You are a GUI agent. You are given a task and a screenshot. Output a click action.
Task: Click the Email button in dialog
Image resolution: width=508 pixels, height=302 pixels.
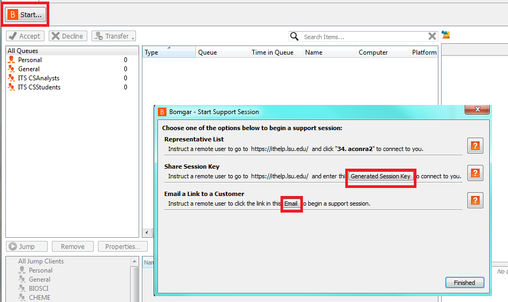coord(291,203)
